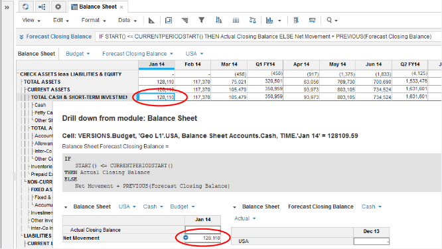Select the Mar 14 column header
Image resolution: width=442 pixels, height=249 pixels.
[x=229, y=64]
